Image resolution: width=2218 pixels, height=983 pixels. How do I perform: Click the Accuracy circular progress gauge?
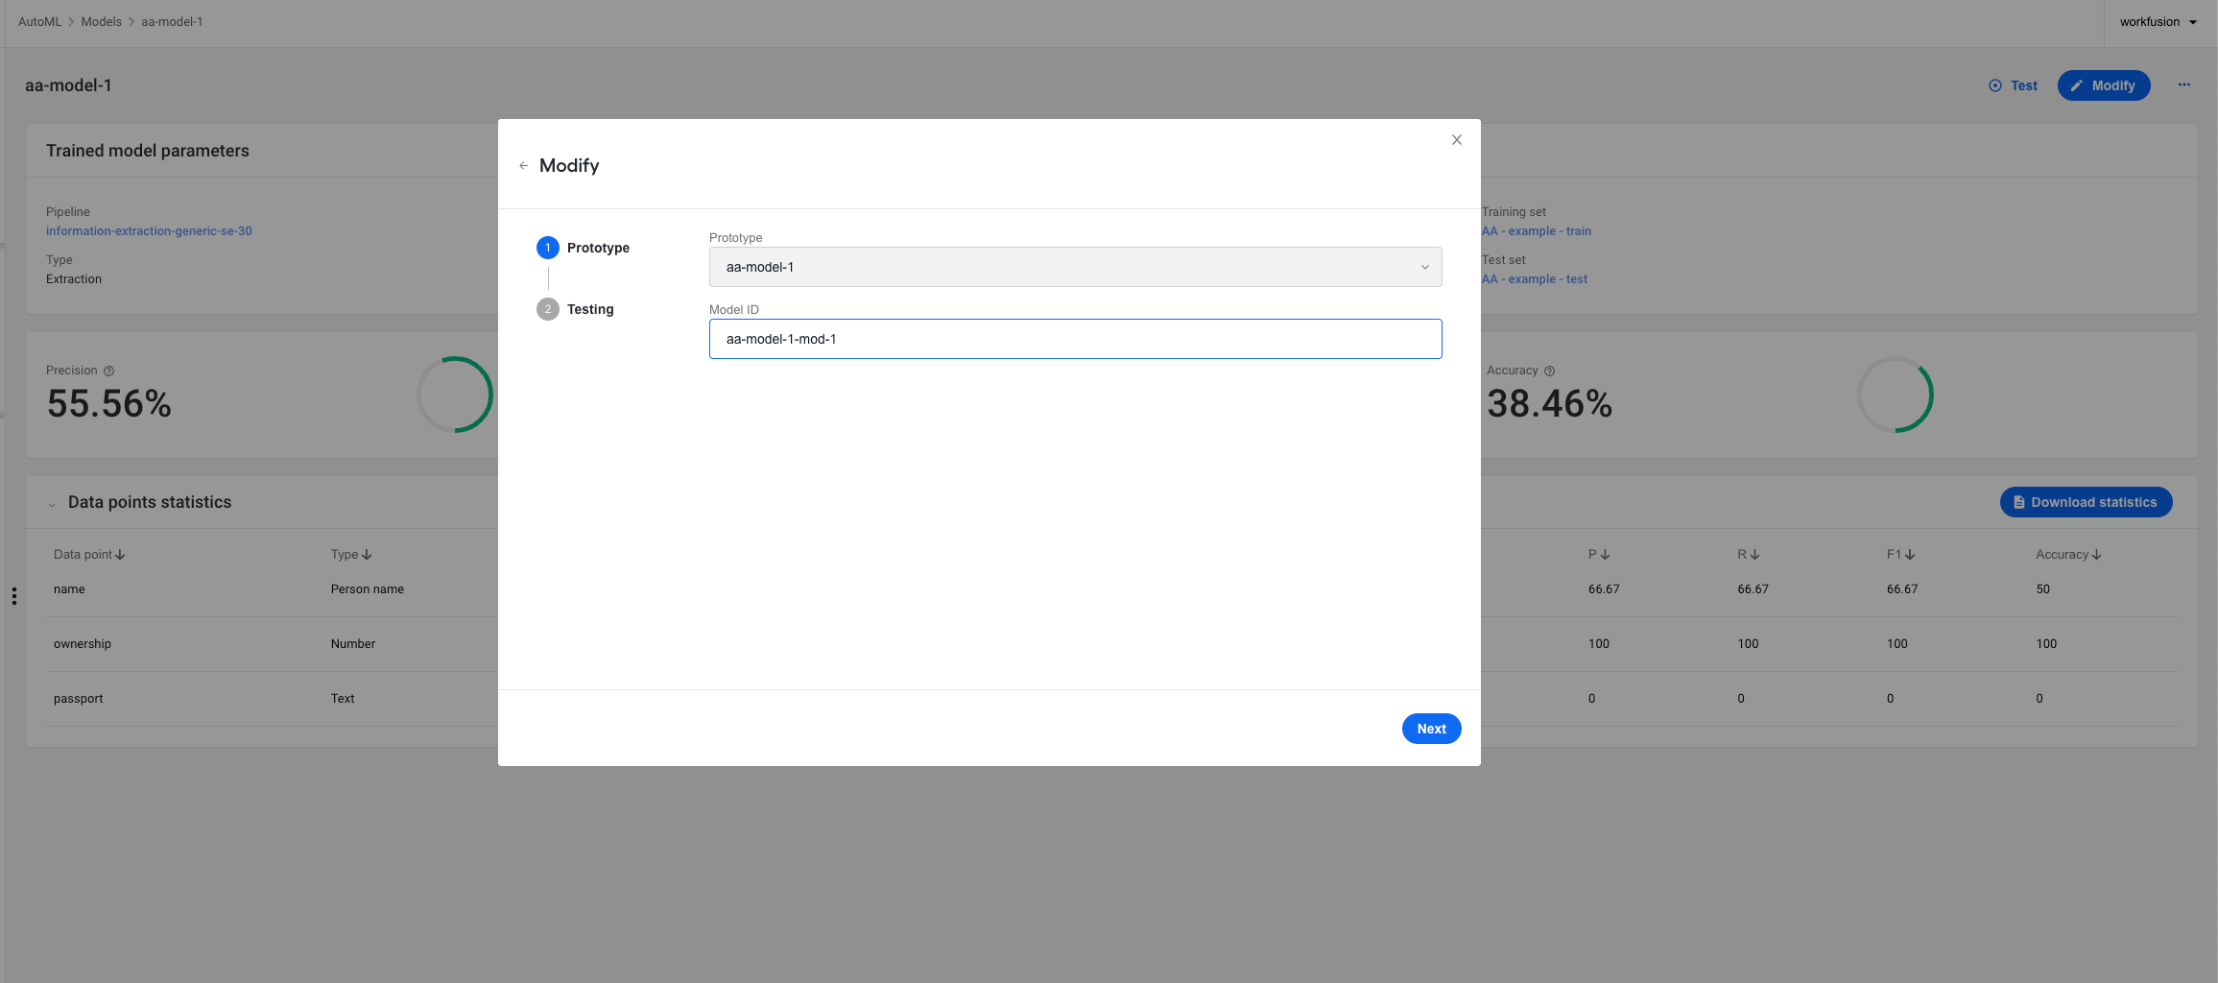click(x=1895, y=395)
